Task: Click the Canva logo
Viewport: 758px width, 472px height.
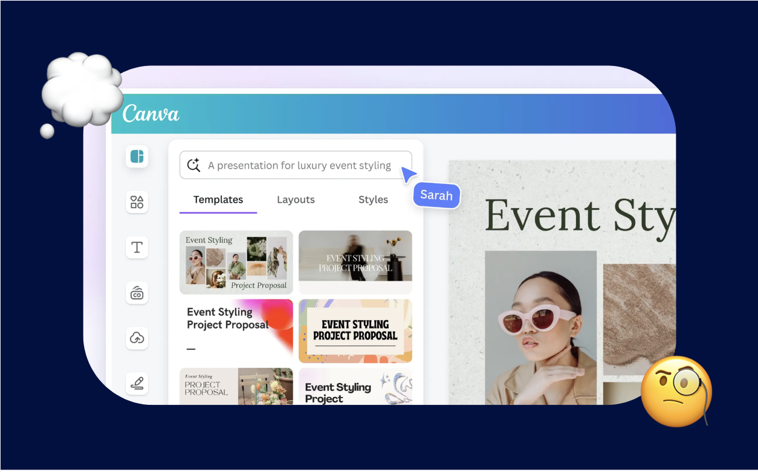Action: coord(151,113)
